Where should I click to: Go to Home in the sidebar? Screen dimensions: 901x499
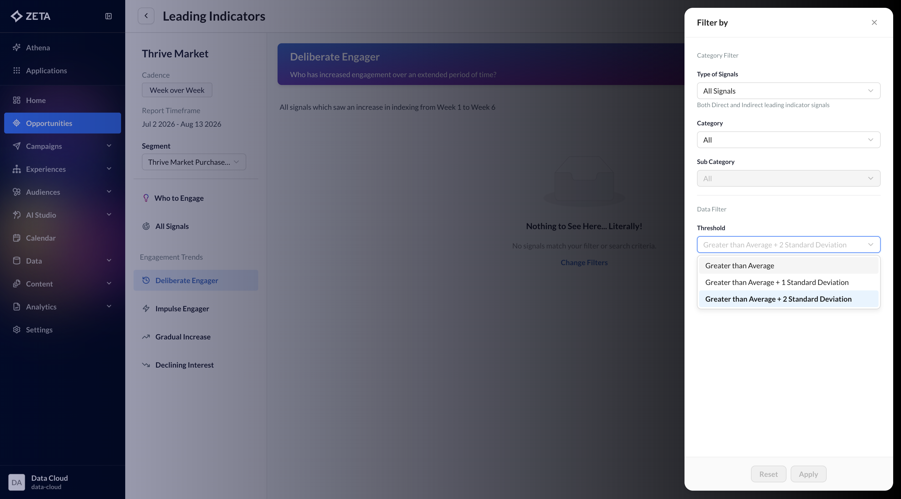62,100
